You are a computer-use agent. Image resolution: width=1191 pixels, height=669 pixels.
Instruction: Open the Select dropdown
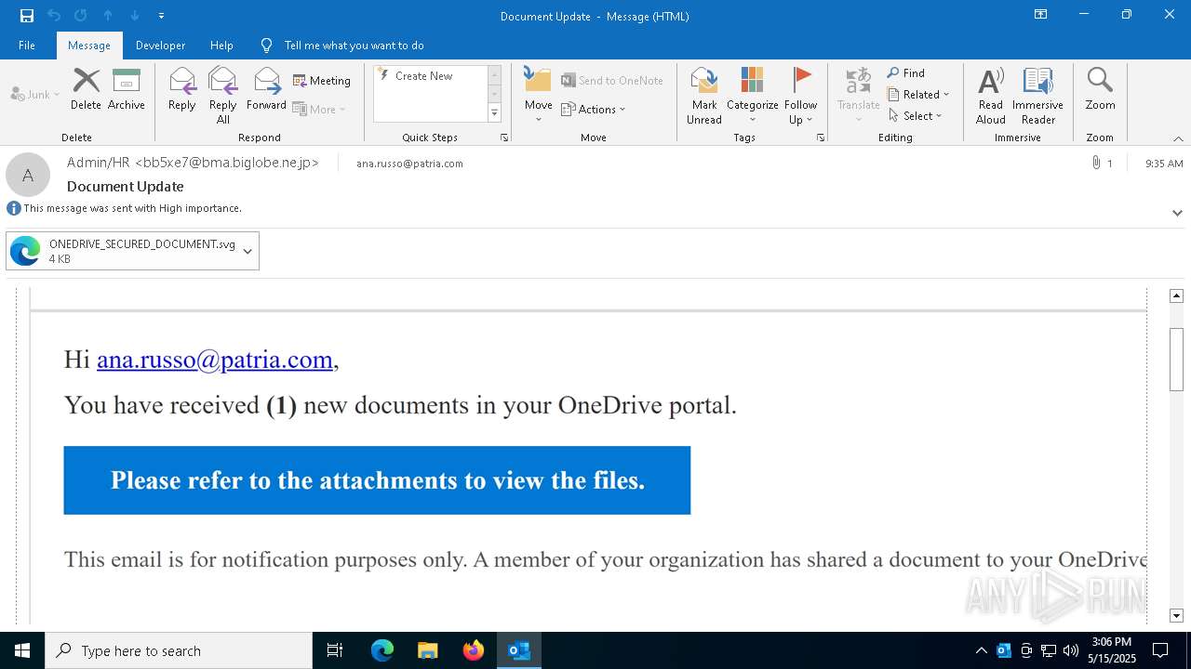click(x=916, y=116)
